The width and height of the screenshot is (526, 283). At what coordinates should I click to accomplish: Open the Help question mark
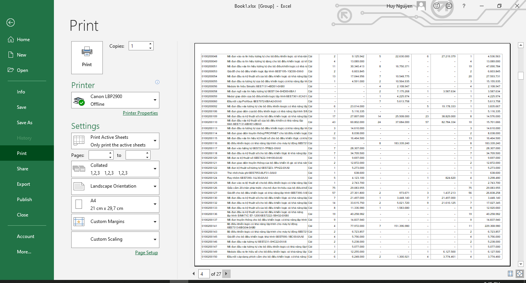[x=464, y=6]
